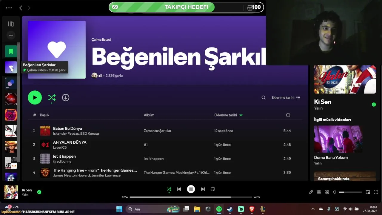Skip to the next track
The width and height of the screenshot is (382, 215).
(x=203, y=189)
